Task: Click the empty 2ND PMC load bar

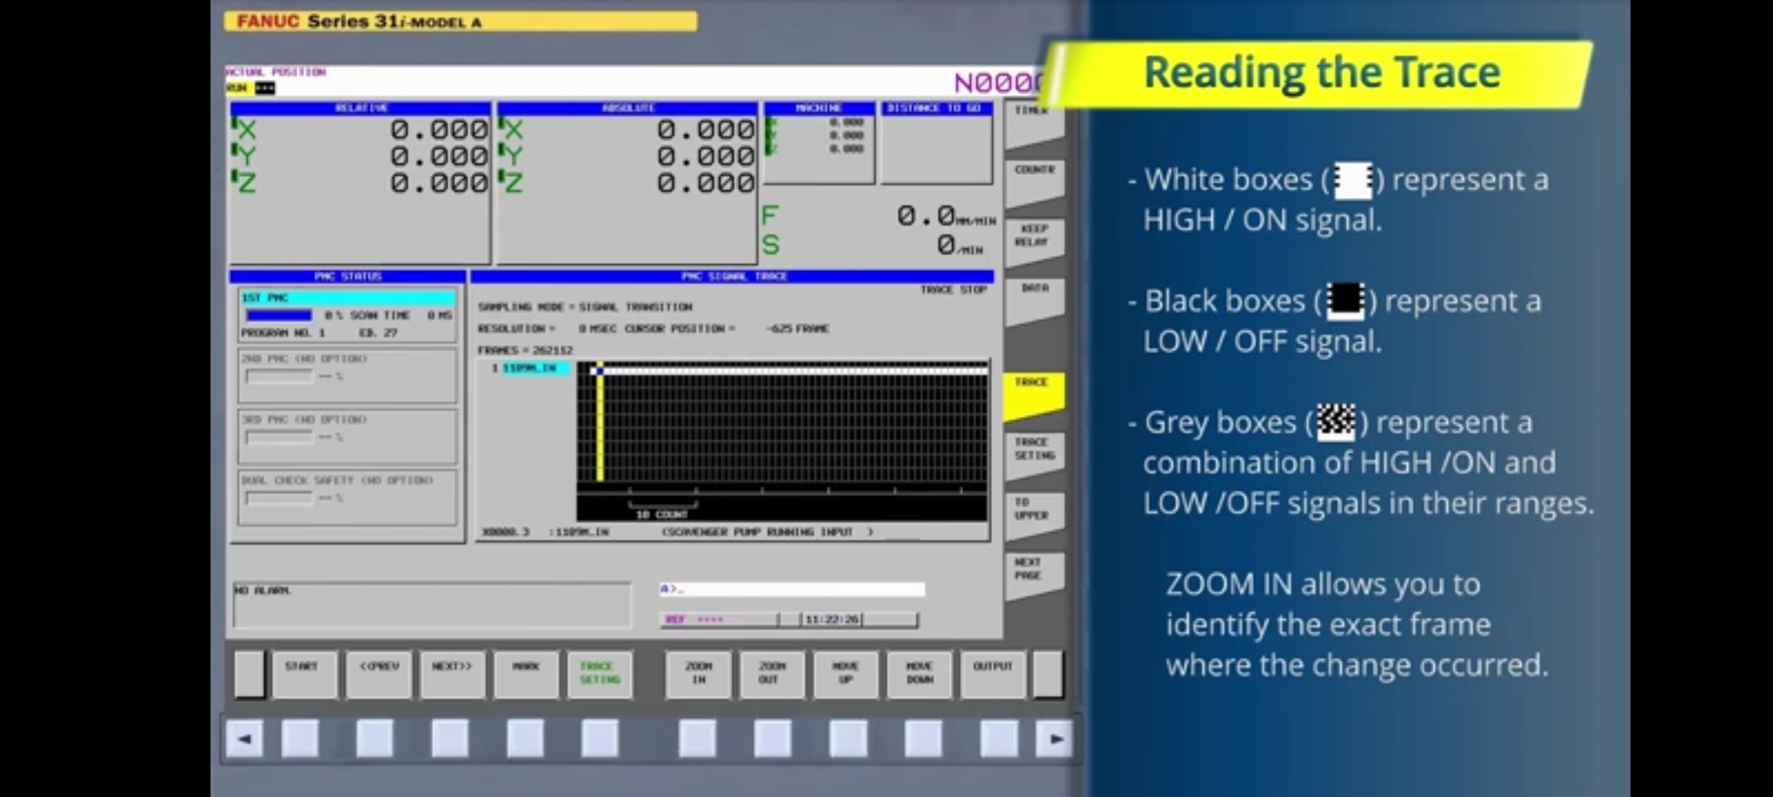Action: [279, 376]
